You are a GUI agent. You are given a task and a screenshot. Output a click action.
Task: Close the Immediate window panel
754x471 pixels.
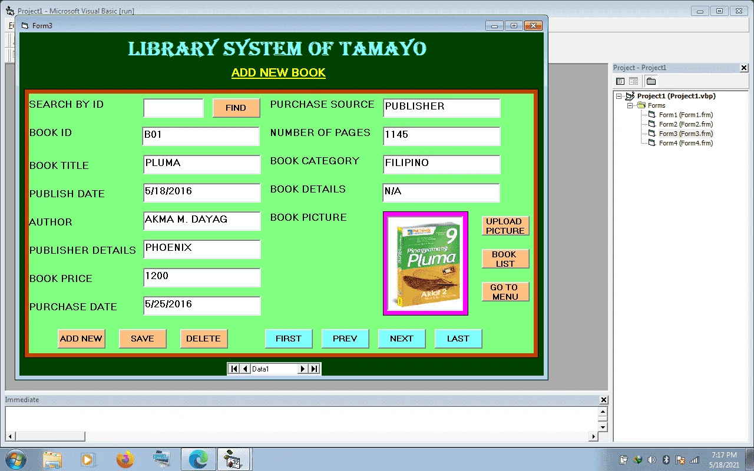point(603,400)
